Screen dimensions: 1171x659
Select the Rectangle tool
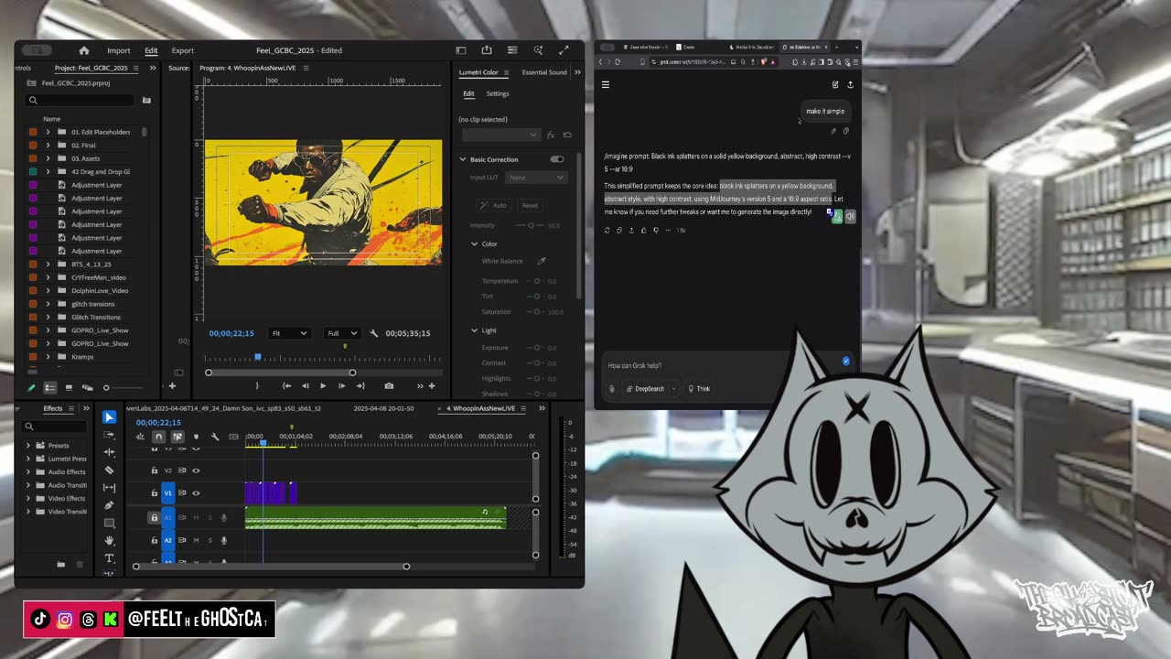(109, 523)
